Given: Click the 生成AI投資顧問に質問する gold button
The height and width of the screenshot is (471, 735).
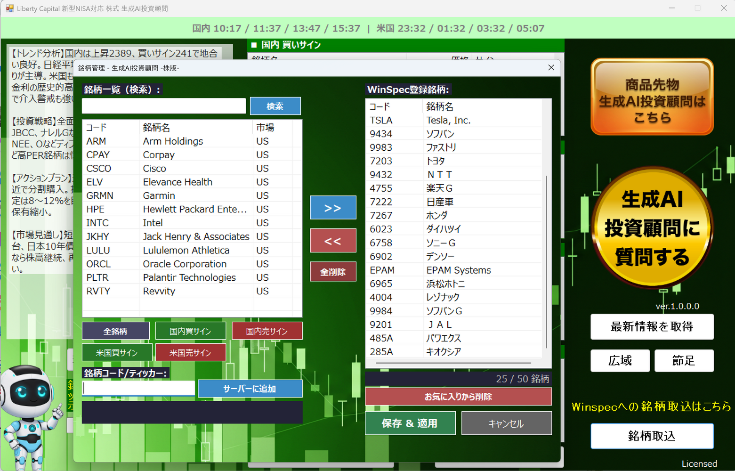Looking at the screenshot, I should point(652,227).
